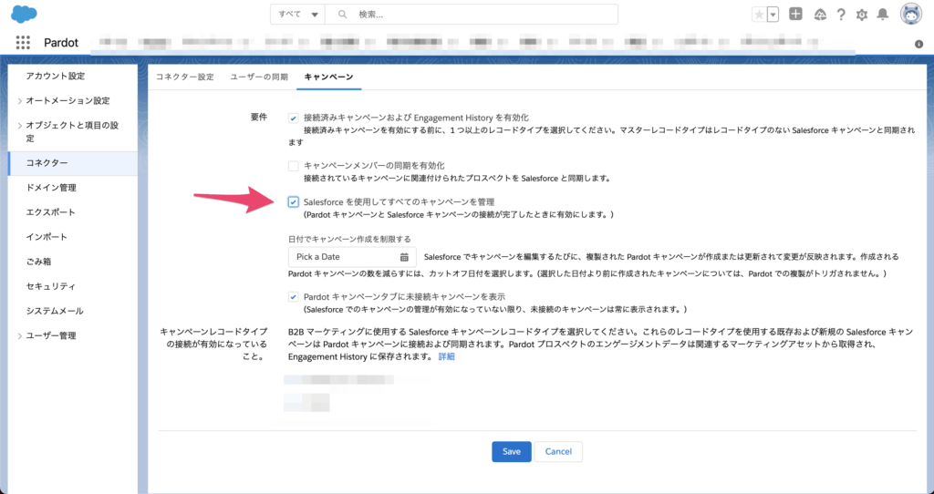Viewport: 934px width, 494px height.
Task: Open the 詳細 link
Action: pos(447,356)
